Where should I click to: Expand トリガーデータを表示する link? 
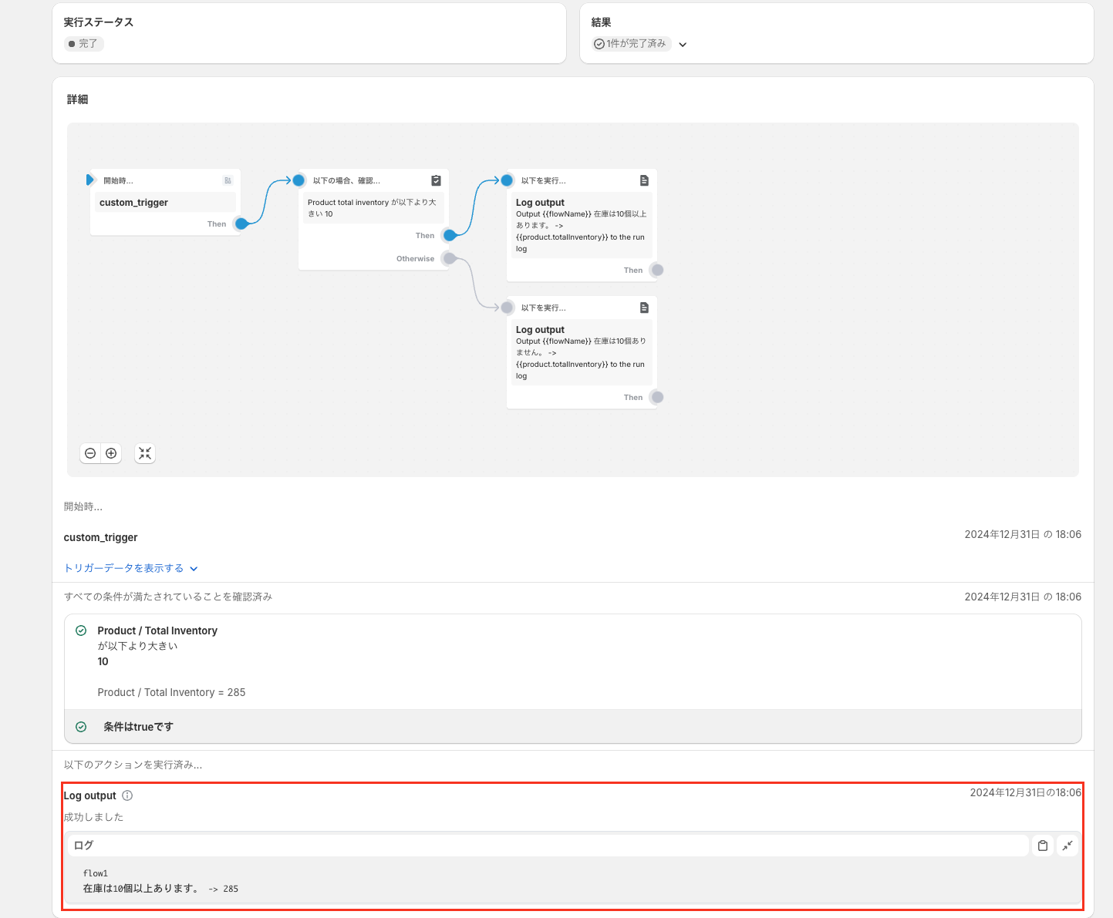(x=131, y=568)
